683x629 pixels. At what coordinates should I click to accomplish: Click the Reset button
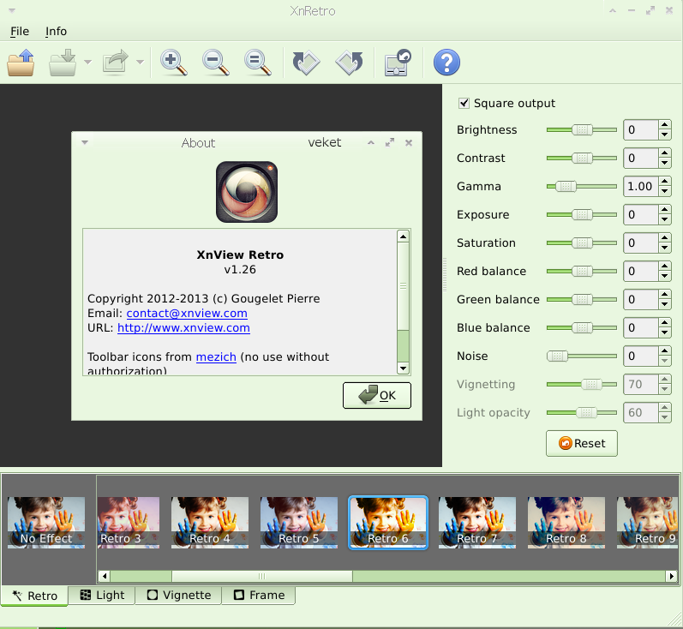click(582, 443)
